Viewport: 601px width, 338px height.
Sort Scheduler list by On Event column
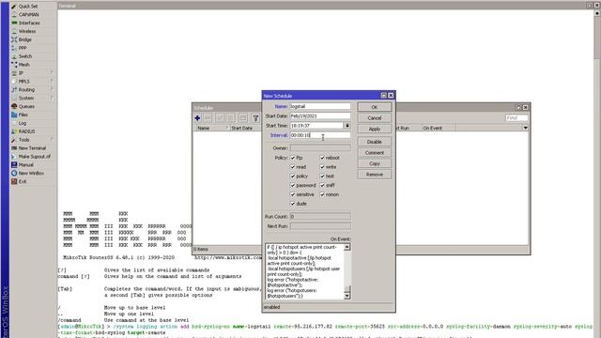(x=439, y=128)
